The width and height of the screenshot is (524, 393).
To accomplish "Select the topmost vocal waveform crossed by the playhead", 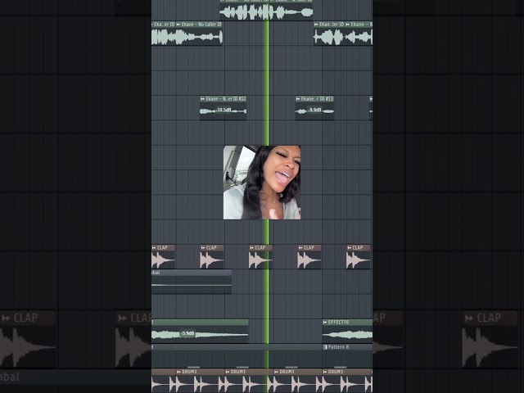I will (x=266, y=12).
